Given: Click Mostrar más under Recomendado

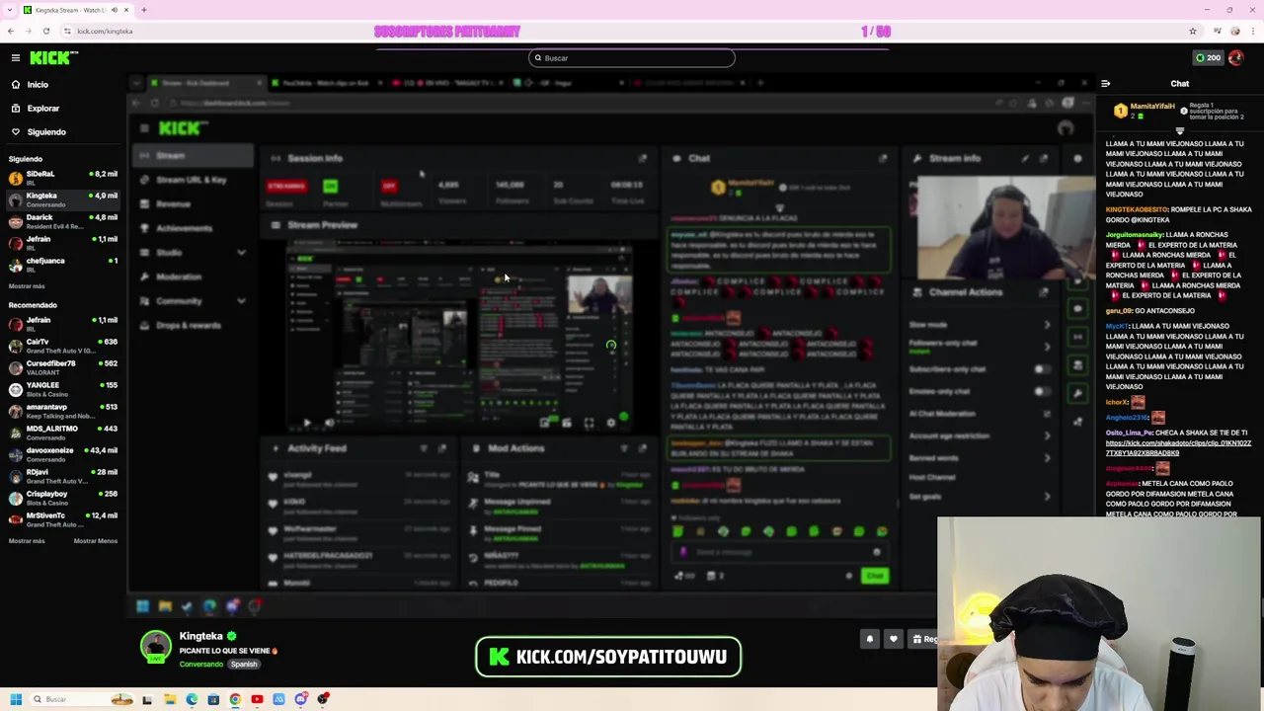Looking at the screenshot, I should click(27, 541).
